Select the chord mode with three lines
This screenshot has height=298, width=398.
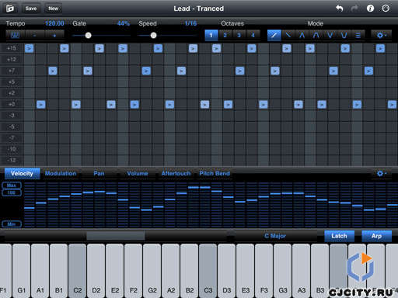[358, 35]
